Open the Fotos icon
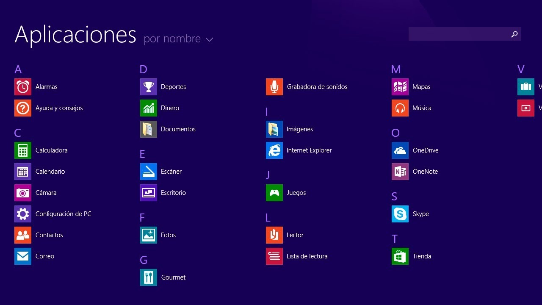 pos(149,235)
